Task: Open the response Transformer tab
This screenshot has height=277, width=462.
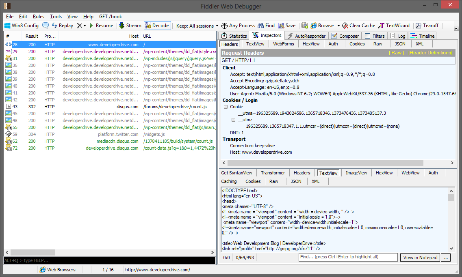Action: pos(273,173)
